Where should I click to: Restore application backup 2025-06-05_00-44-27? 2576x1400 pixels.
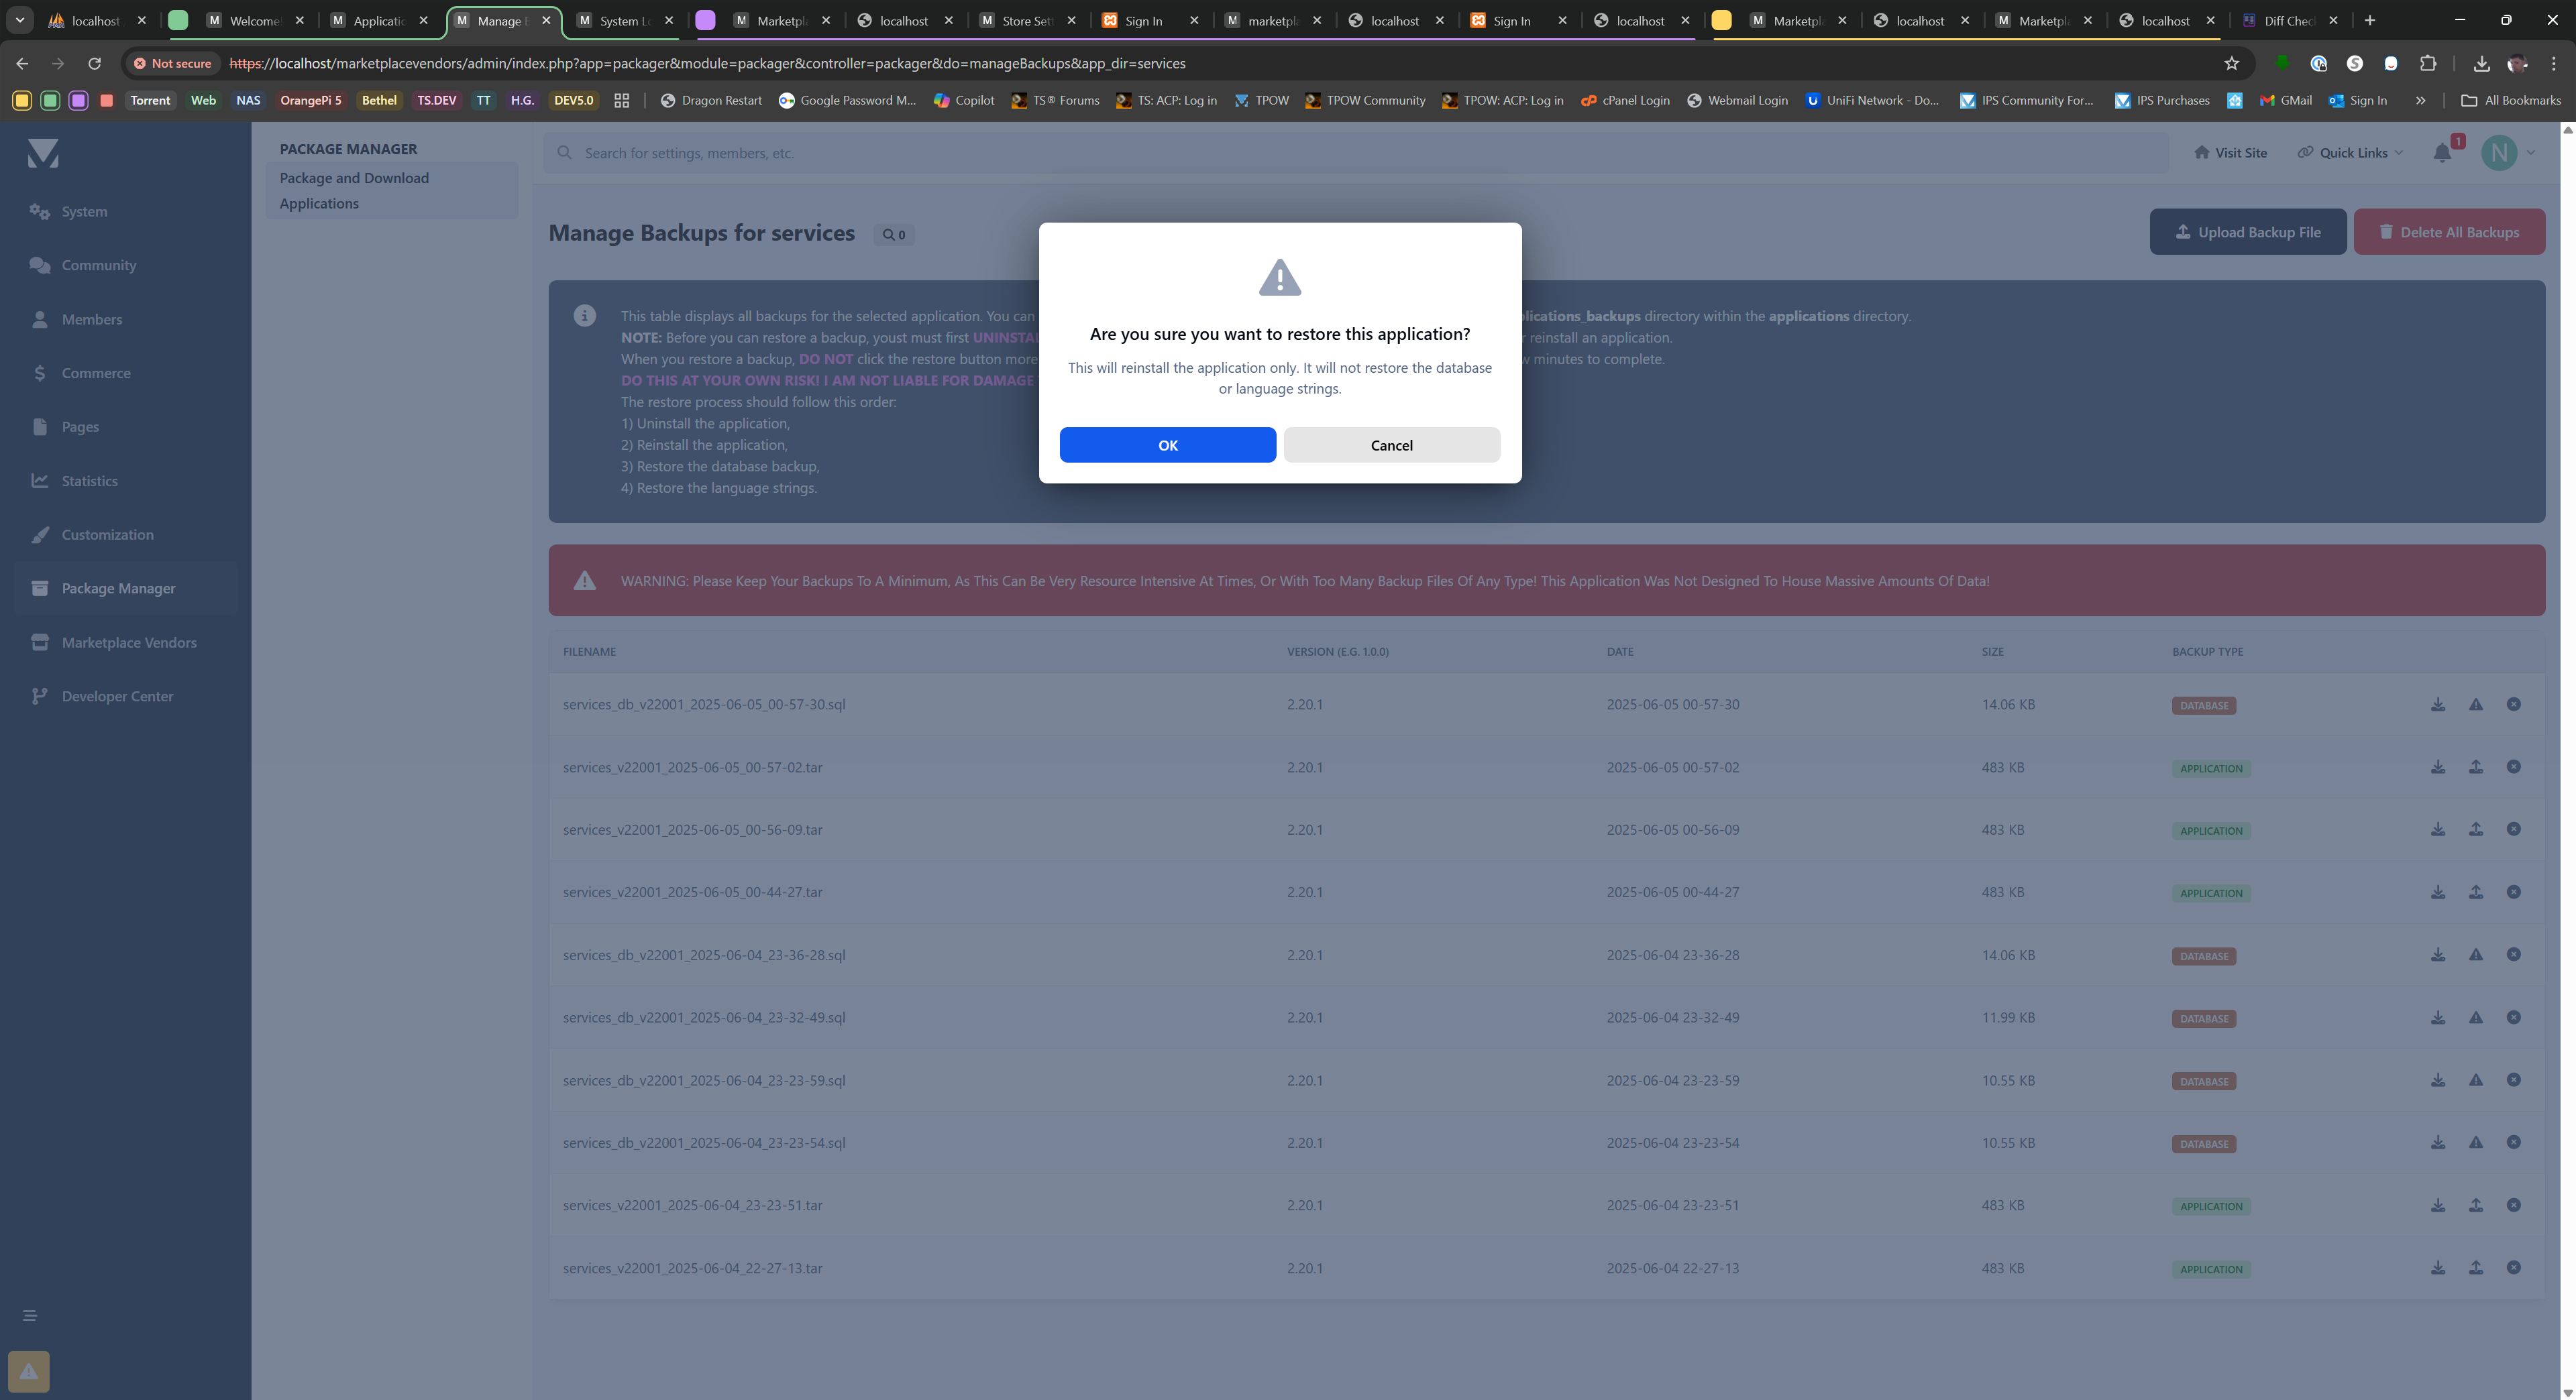[2476, 892]
